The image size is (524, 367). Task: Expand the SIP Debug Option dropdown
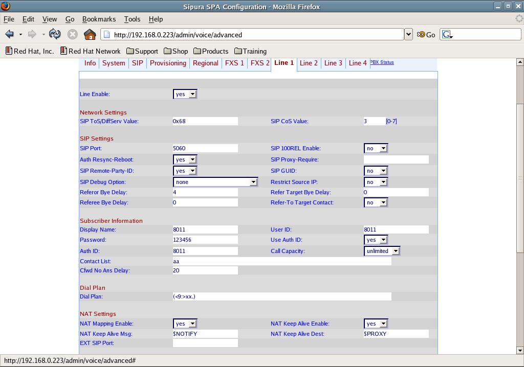point(215,182)
